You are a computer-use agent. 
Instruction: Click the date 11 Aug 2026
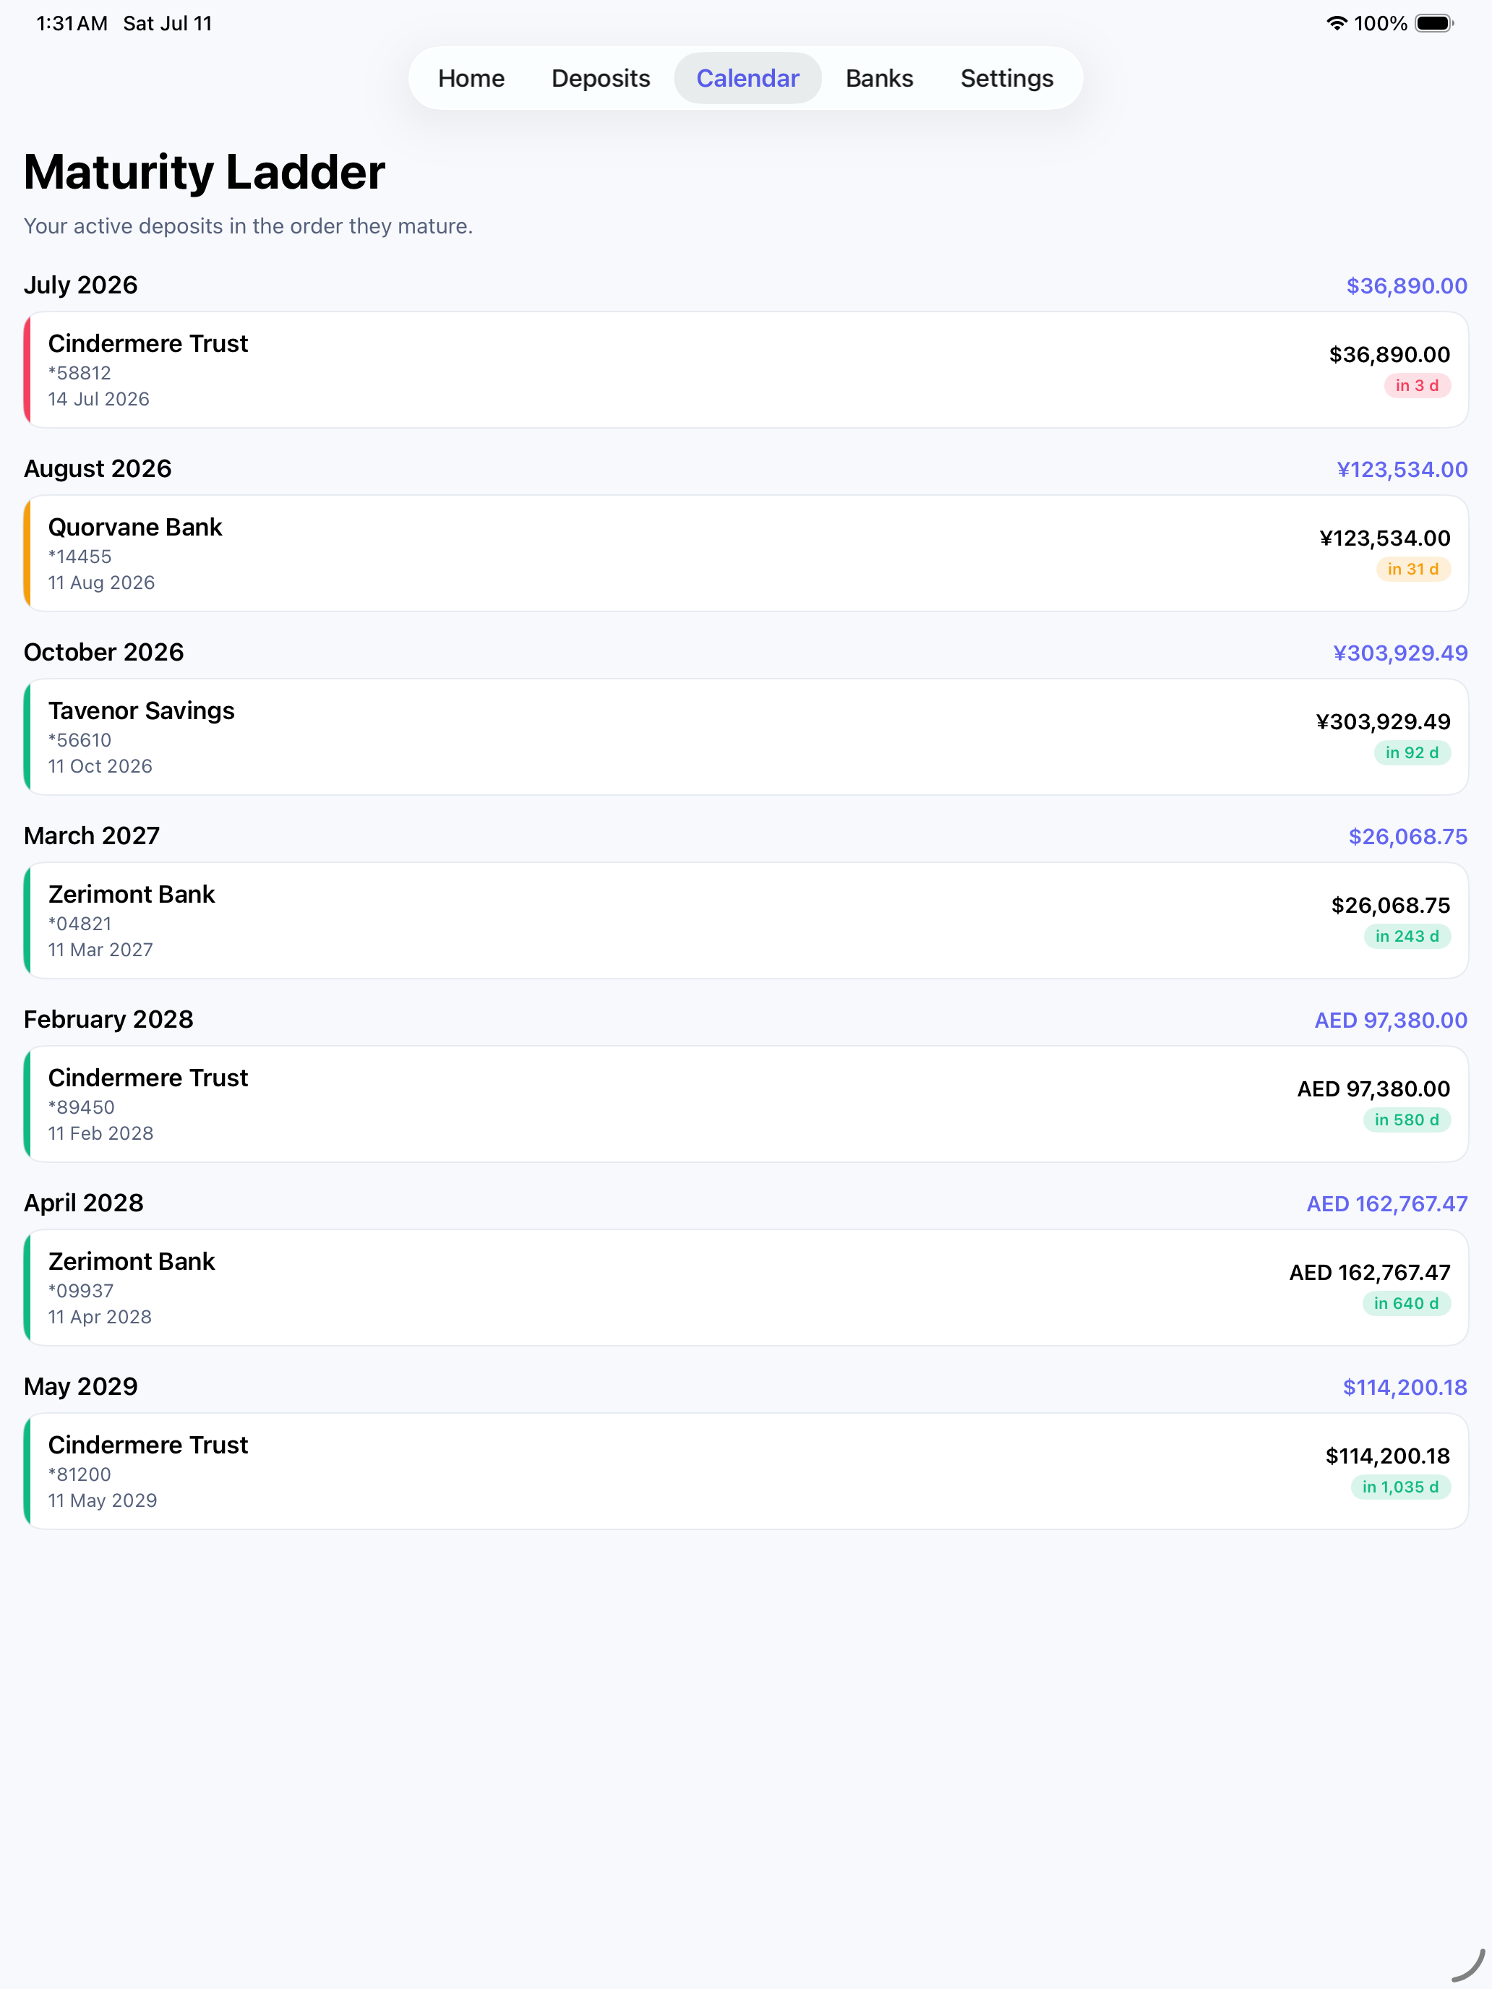tap(102, 583)
